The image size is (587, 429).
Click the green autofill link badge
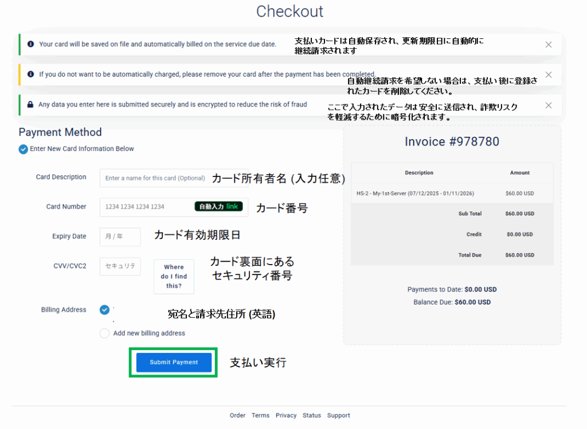[x=218, y=207]
